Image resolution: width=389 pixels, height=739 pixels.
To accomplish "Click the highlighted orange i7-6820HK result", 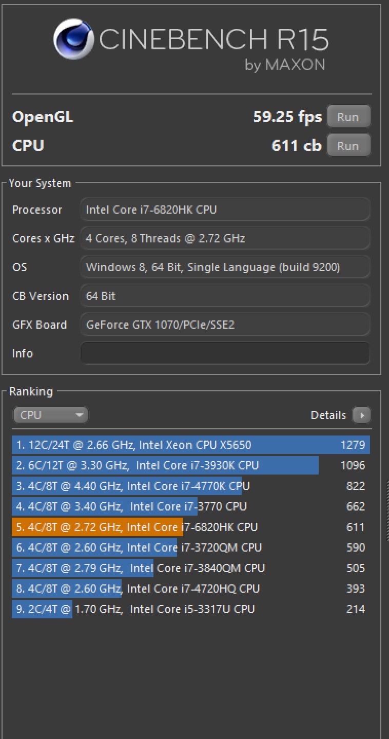I will point(190,527).
